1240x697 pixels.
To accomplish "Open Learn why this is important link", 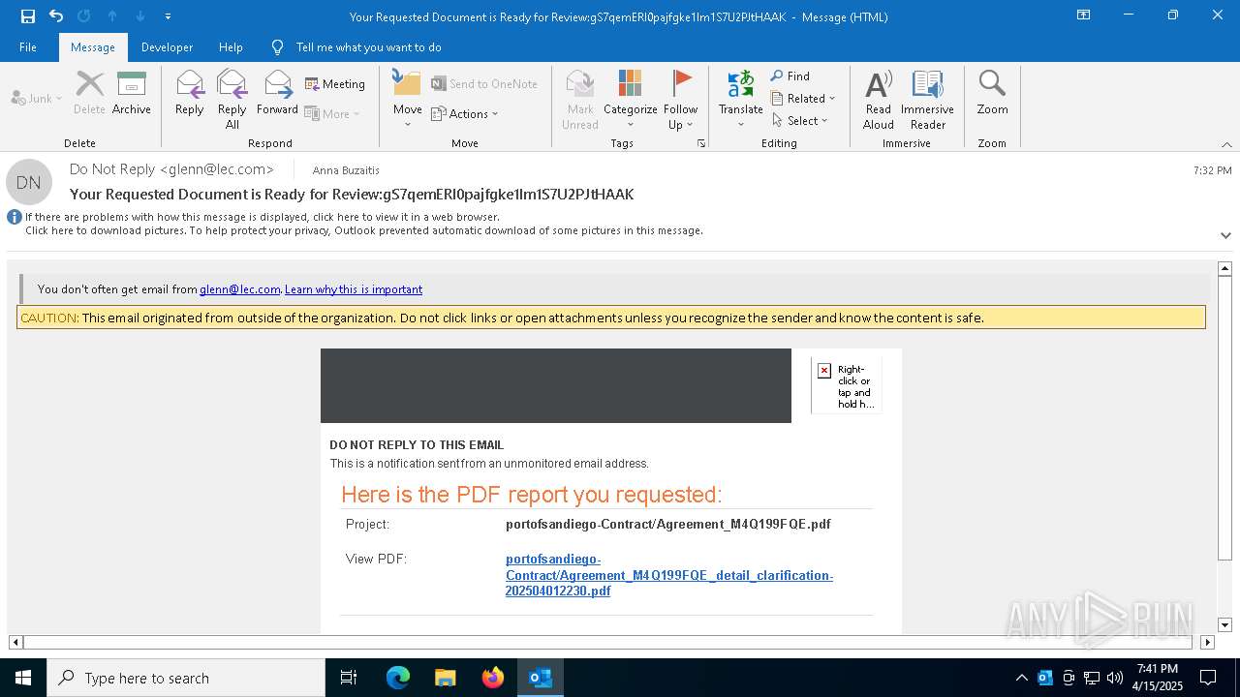I will (x=354, y=289).
